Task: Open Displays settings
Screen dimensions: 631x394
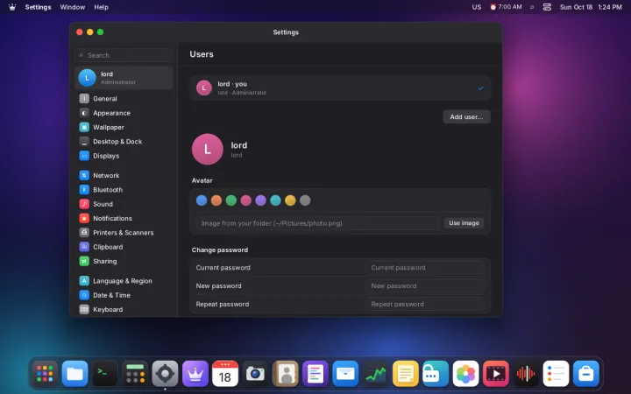Action: (x=124, y=156)
